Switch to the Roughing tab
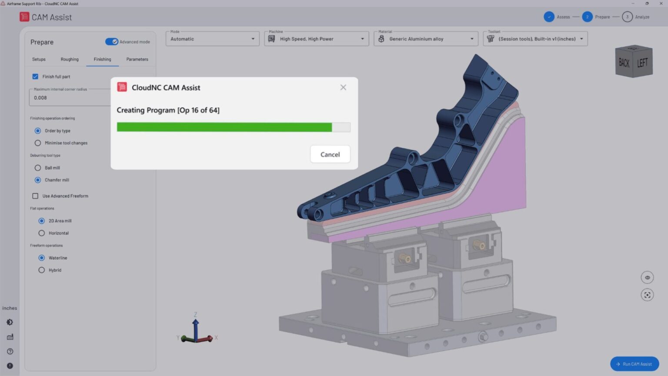Image resolution: width=668 pixels, height=376 pixels. 70,59
